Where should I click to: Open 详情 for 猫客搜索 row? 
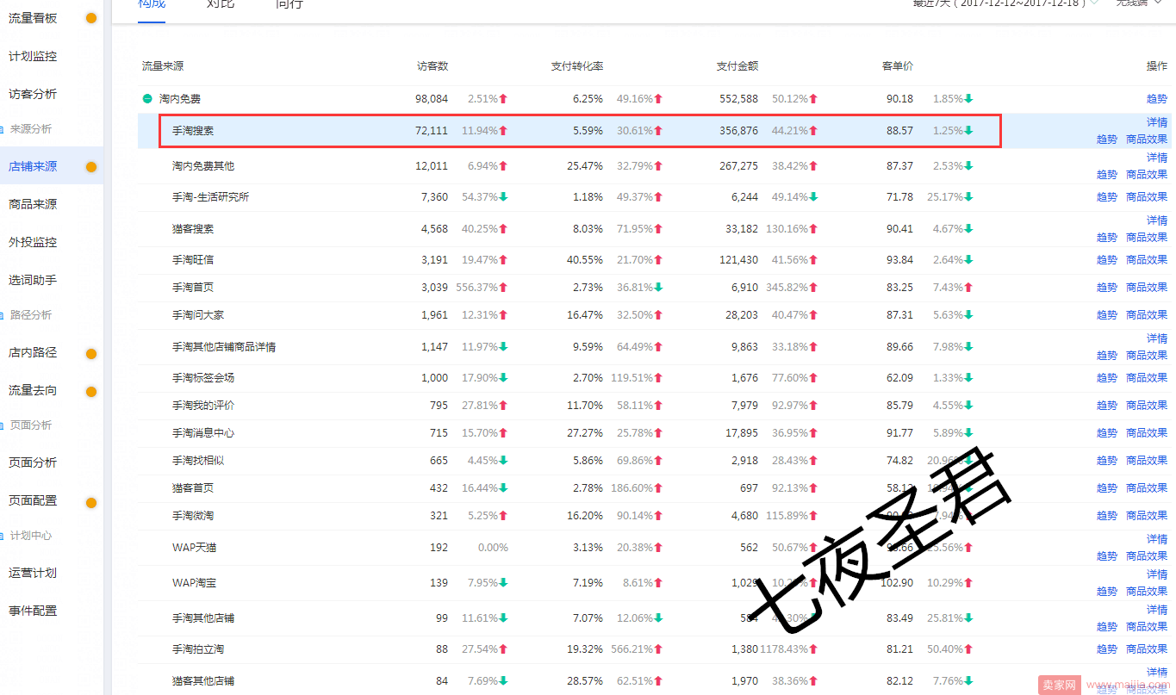[x=1157, y=220]
